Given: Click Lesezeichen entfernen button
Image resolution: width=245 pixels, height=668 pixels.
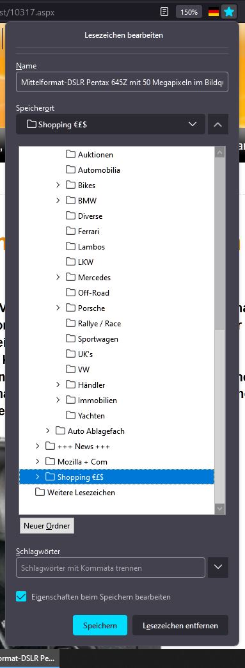Looking at the screenshot, I should [180, 625].
